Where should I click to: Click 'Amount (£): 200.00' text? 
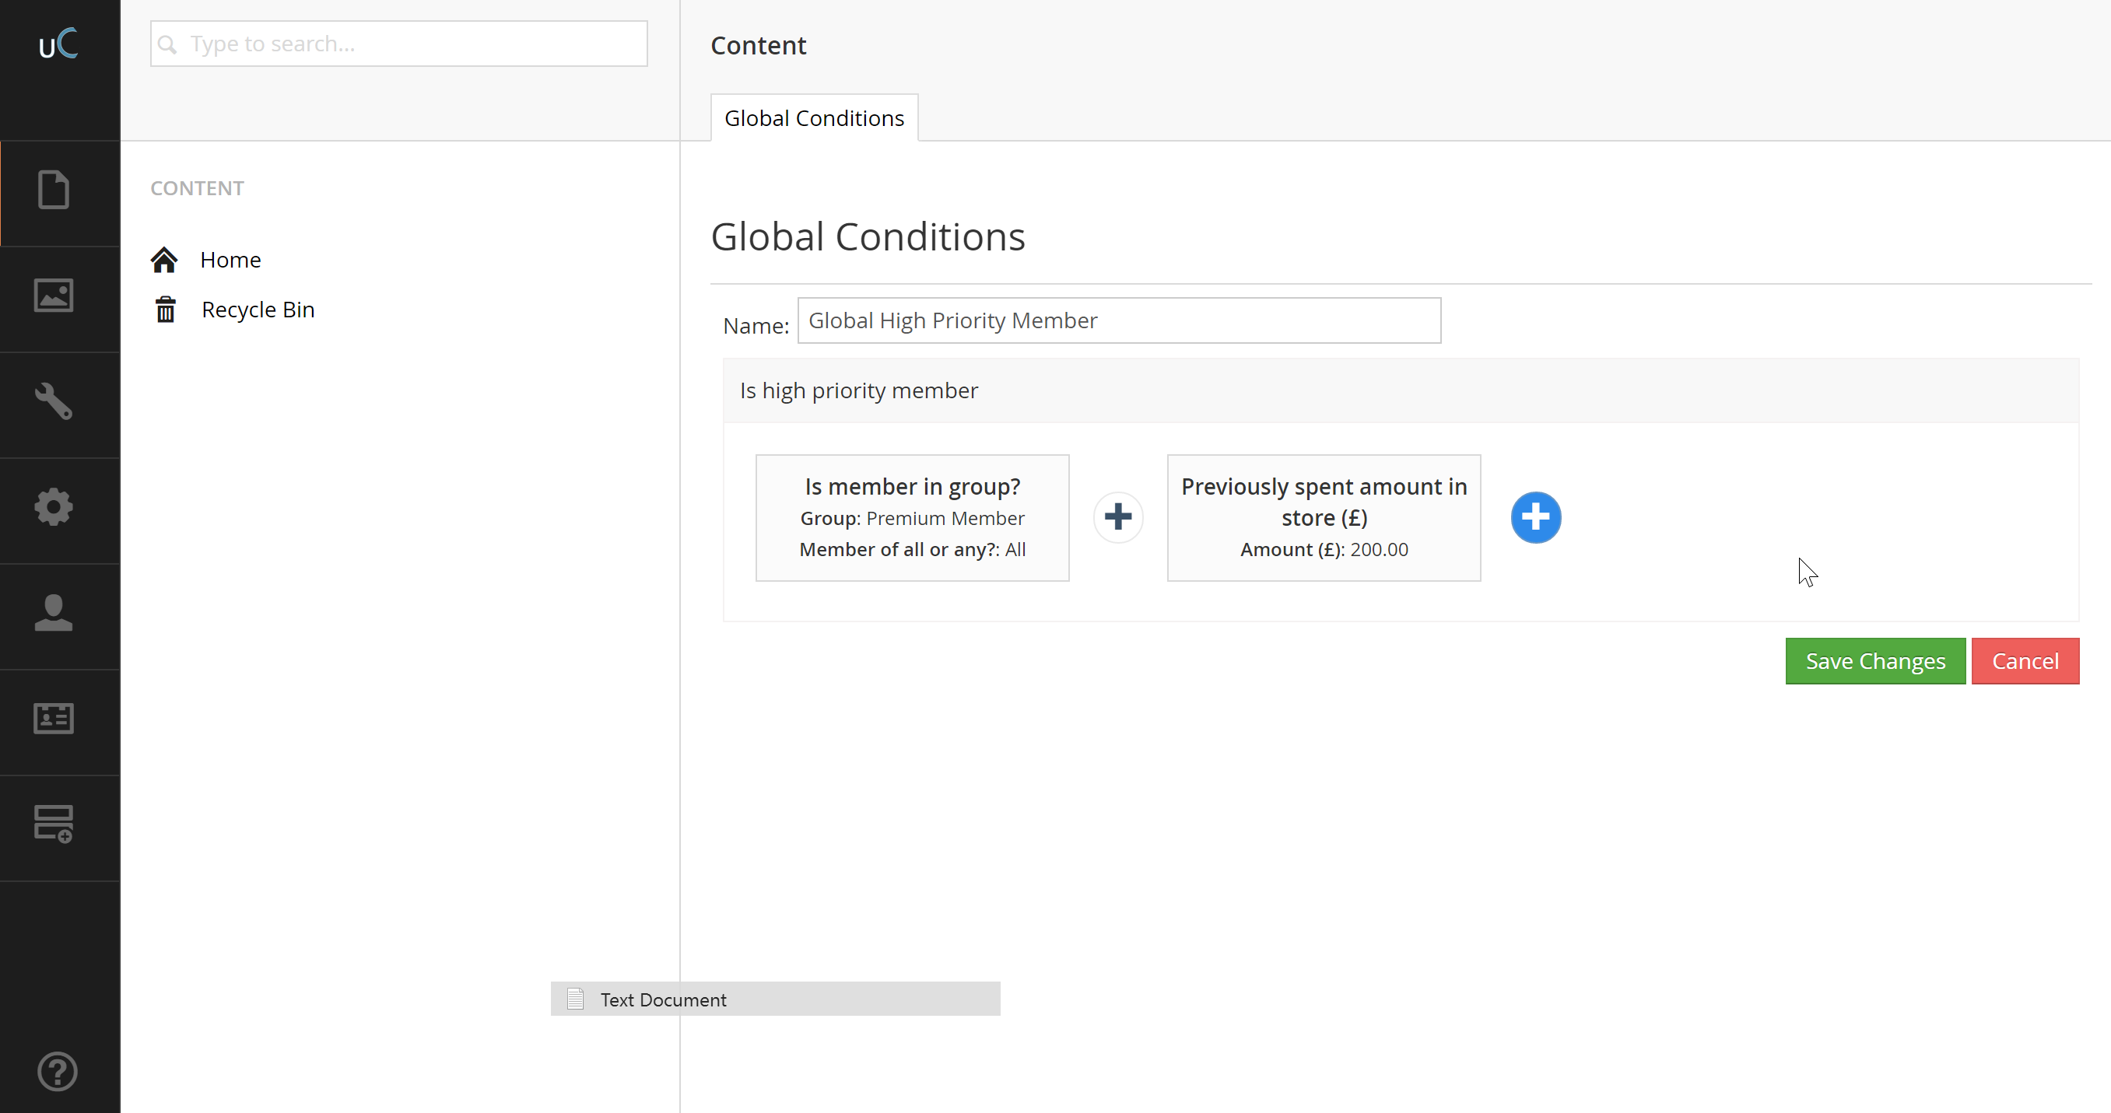(1324, 550)
